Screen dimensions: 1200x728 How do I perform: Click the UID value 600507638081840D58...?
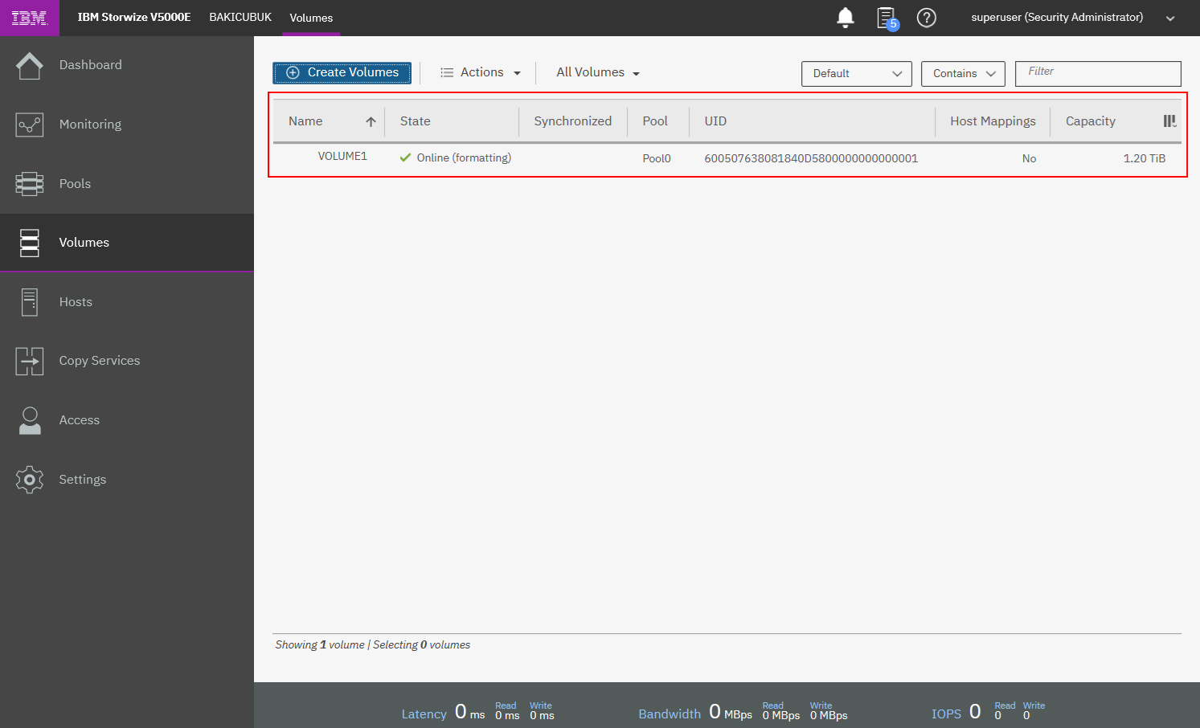[811, 158]
